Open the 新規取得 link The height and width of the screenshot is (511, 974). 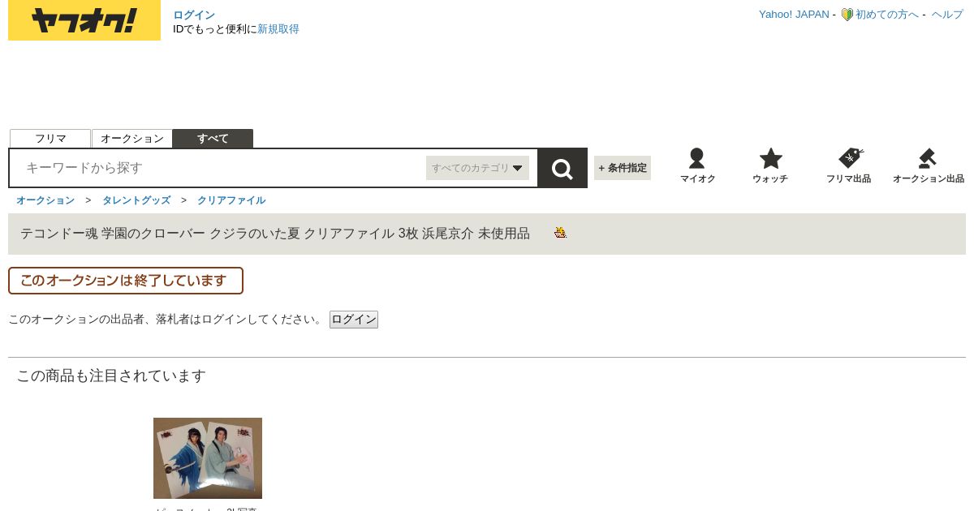pyautogui.click(x=278, y=29)
